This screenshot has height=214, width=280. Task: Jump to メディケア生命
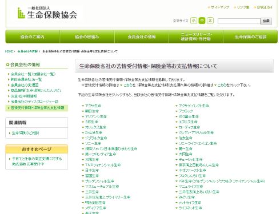(x=95, y=208)
